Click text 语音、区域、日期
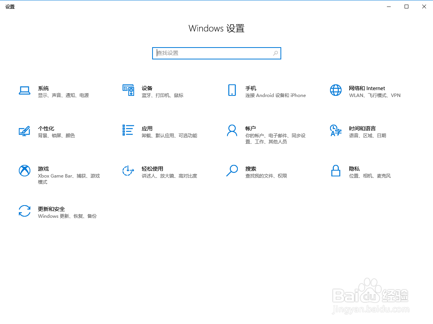This screenshot has width=433, height=324. tap(368, 136)
